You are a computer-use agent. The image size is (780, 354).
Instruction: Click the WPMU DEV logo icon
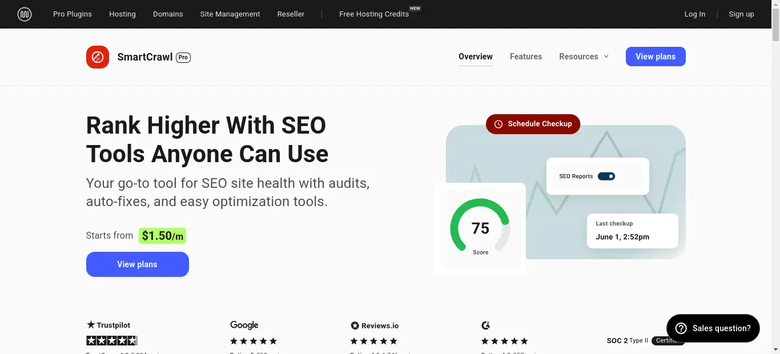click(x=25, y=14)
